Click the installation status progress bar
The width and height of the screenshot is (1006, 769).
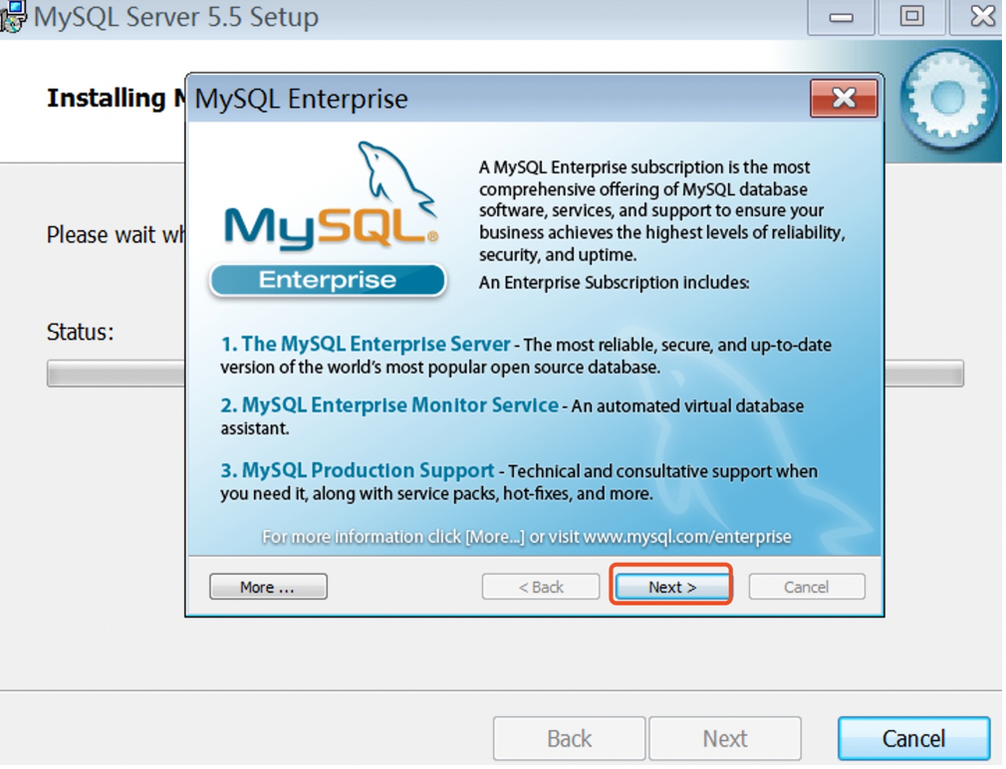pos(506,374)
